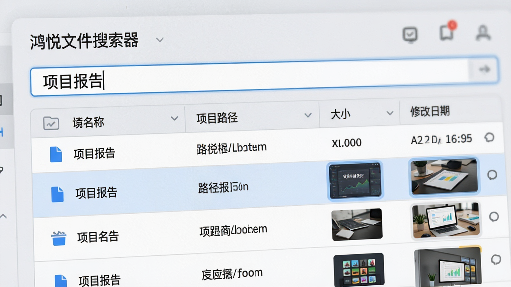
Task: Click the file icon in the 庋应搖/foom row
Action: pyautogui.click(x=61, y=281)
